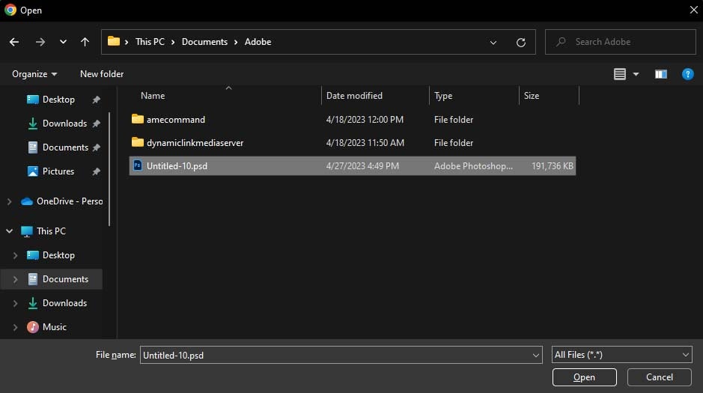Refresh the Adobe folder listing
Screen dimensions: 703x393
click(x=521, y=43)
